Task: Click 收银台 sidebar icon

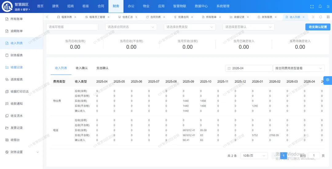Action: (x=7, y=140)
